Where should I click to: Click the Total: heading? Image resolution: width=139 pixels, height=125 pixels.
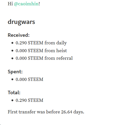[x=14, y=92]
